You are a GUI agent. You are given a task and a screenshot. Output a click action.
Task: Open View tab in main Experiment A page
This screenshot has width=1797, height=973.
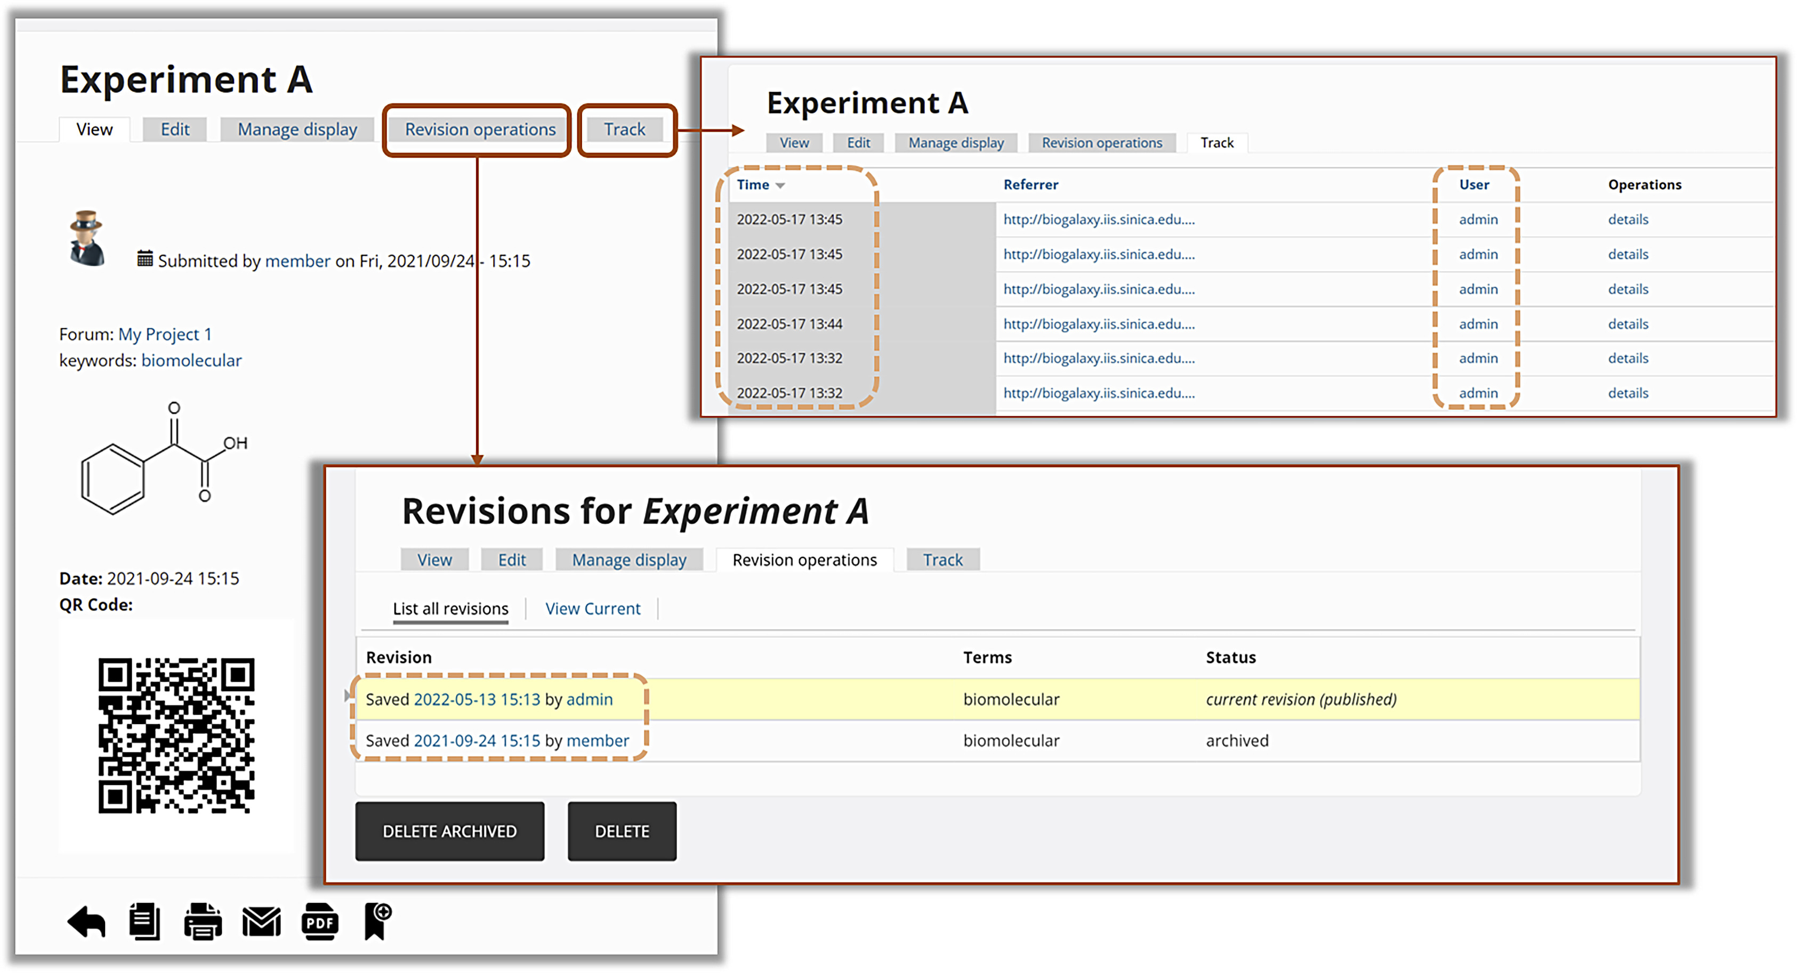coord(94,129)
